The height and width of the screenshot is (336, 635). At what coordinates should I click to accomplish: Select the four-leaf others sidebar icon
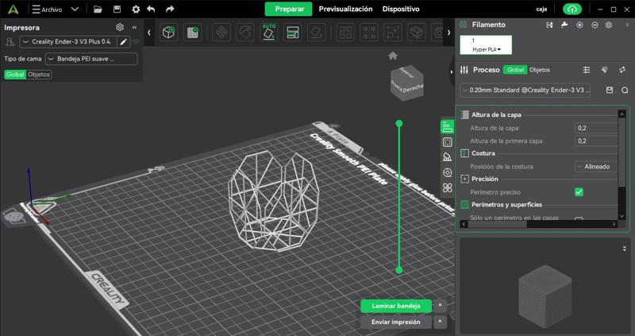click(x=447, y=187)
